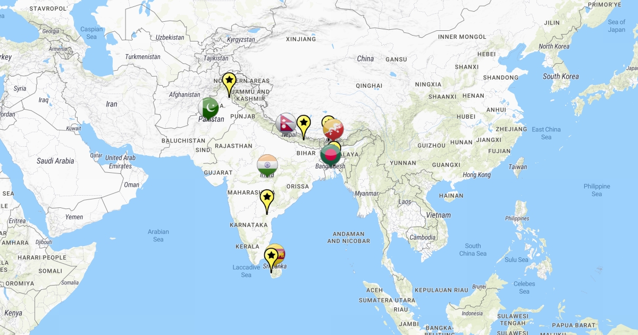Click the Yemen country label
The height and width of the screenshot is (335, 638).
click(74, 217)
